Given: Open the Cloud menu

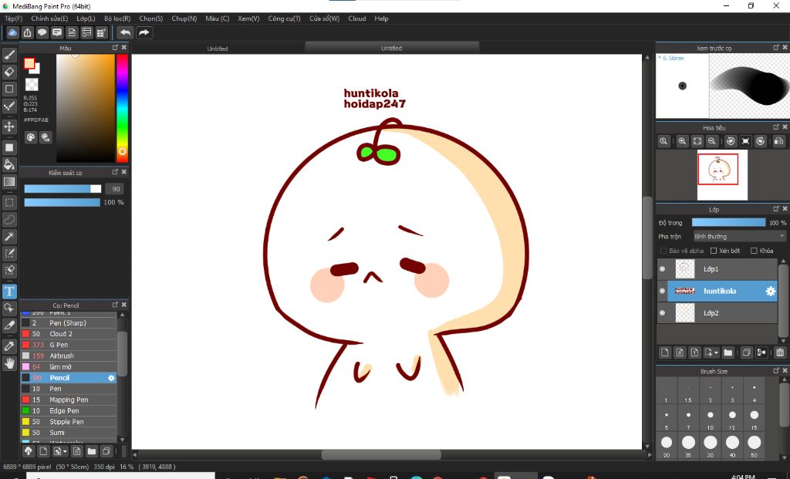Looking at the screenshot, I should pos(356,19).
